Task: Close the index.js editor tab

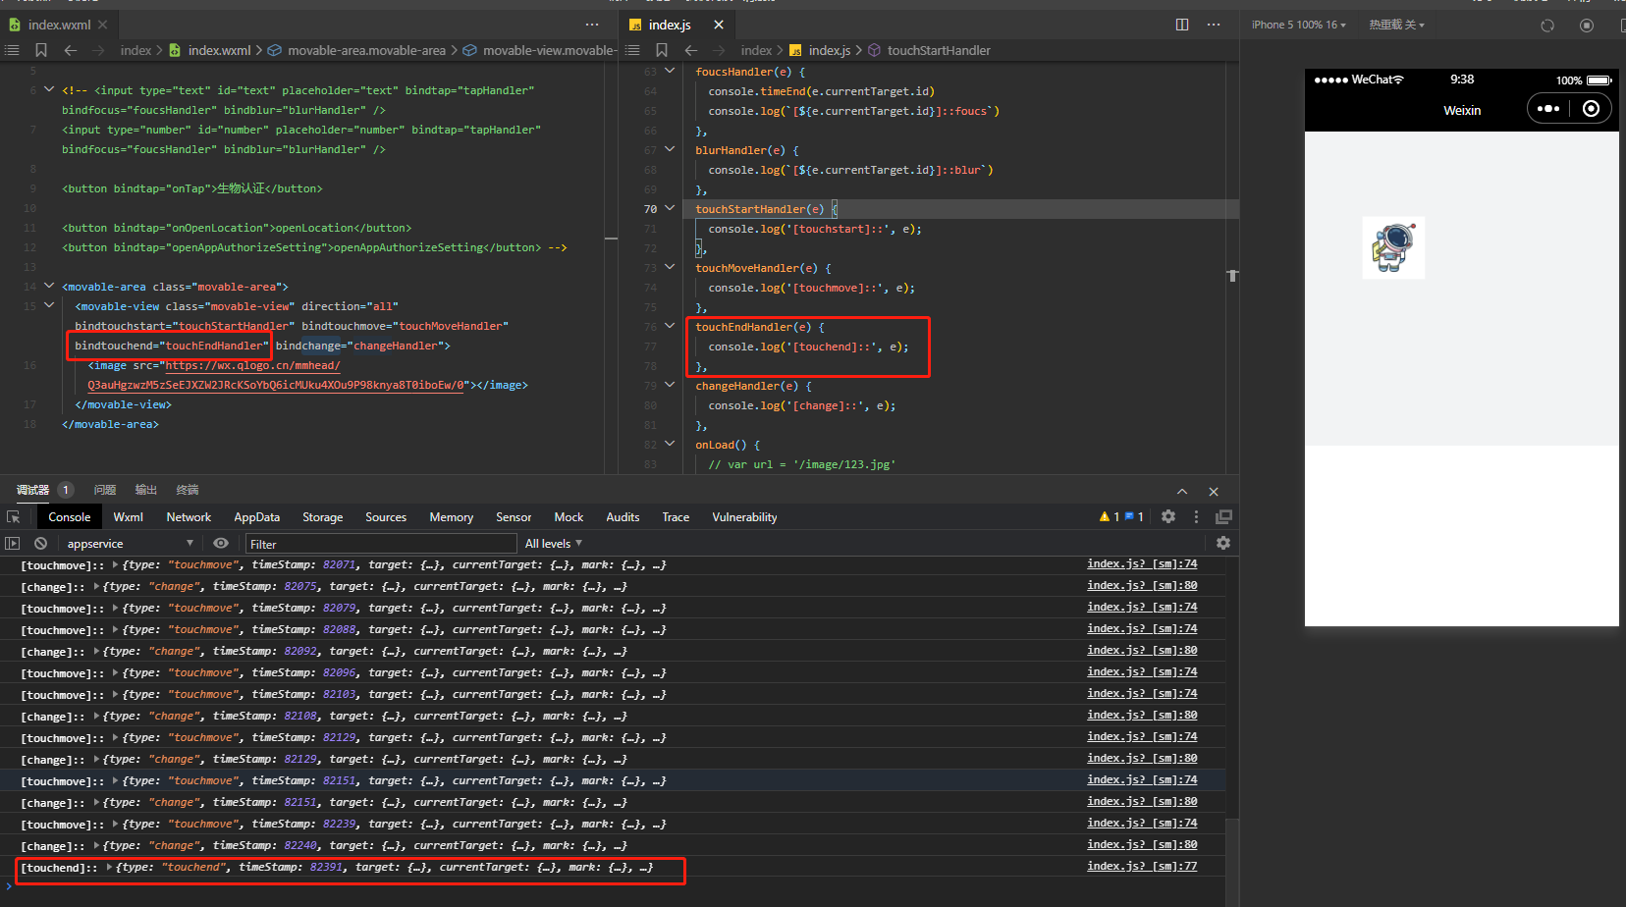Action: click(x=719, y=25)
